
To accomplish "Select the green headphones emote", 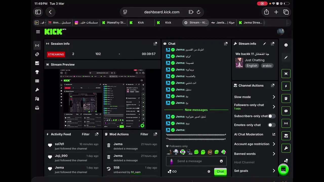I will click(x=224, y=152).
